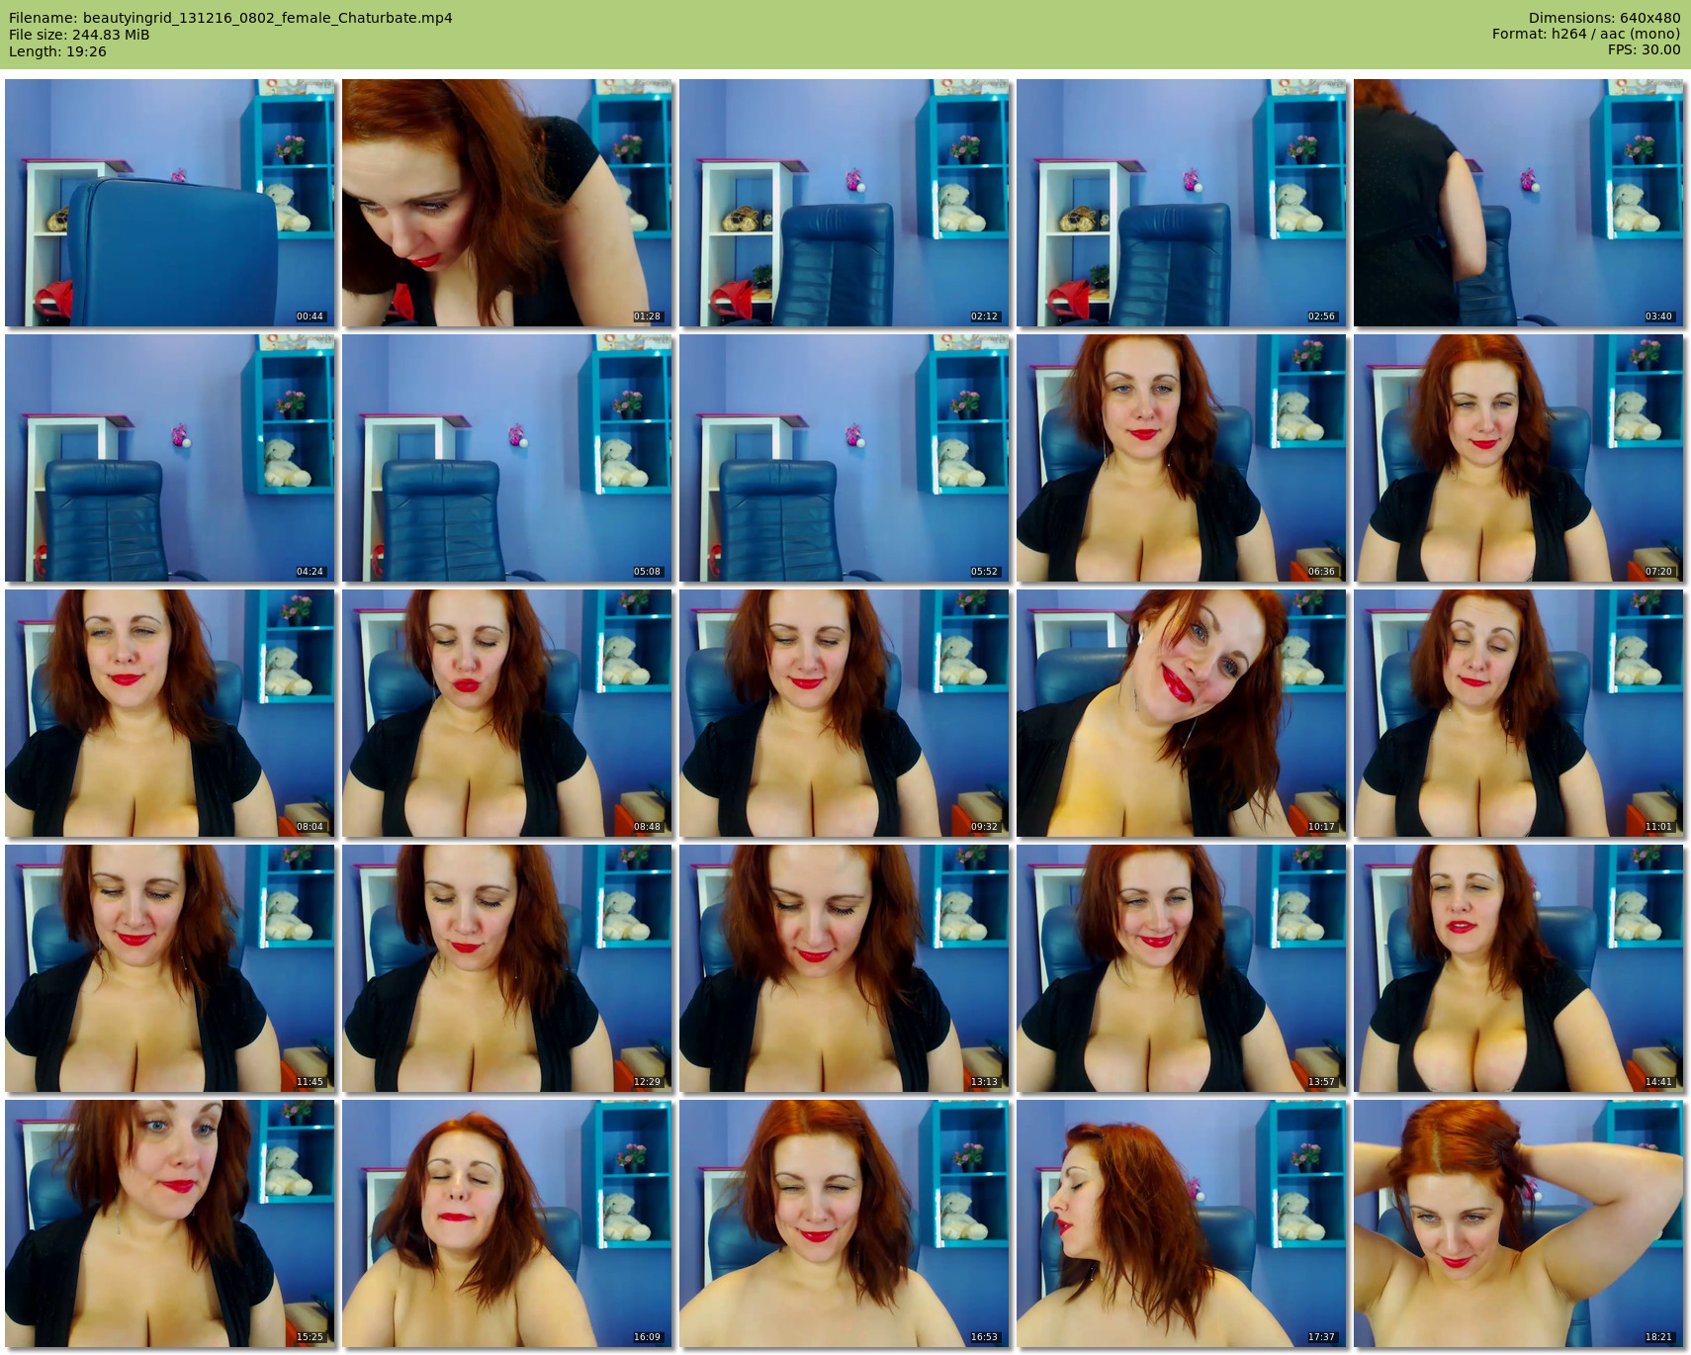Select the 'File size: 244.83 MiB' text
Screen dimensions: 1691x1355
pyautogui.click(x=79, y=35)
